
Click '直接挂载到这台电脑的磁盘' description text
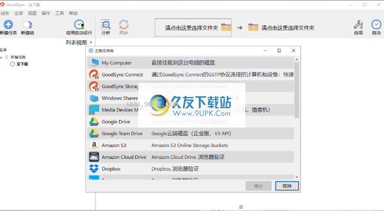tap(183, 63)
